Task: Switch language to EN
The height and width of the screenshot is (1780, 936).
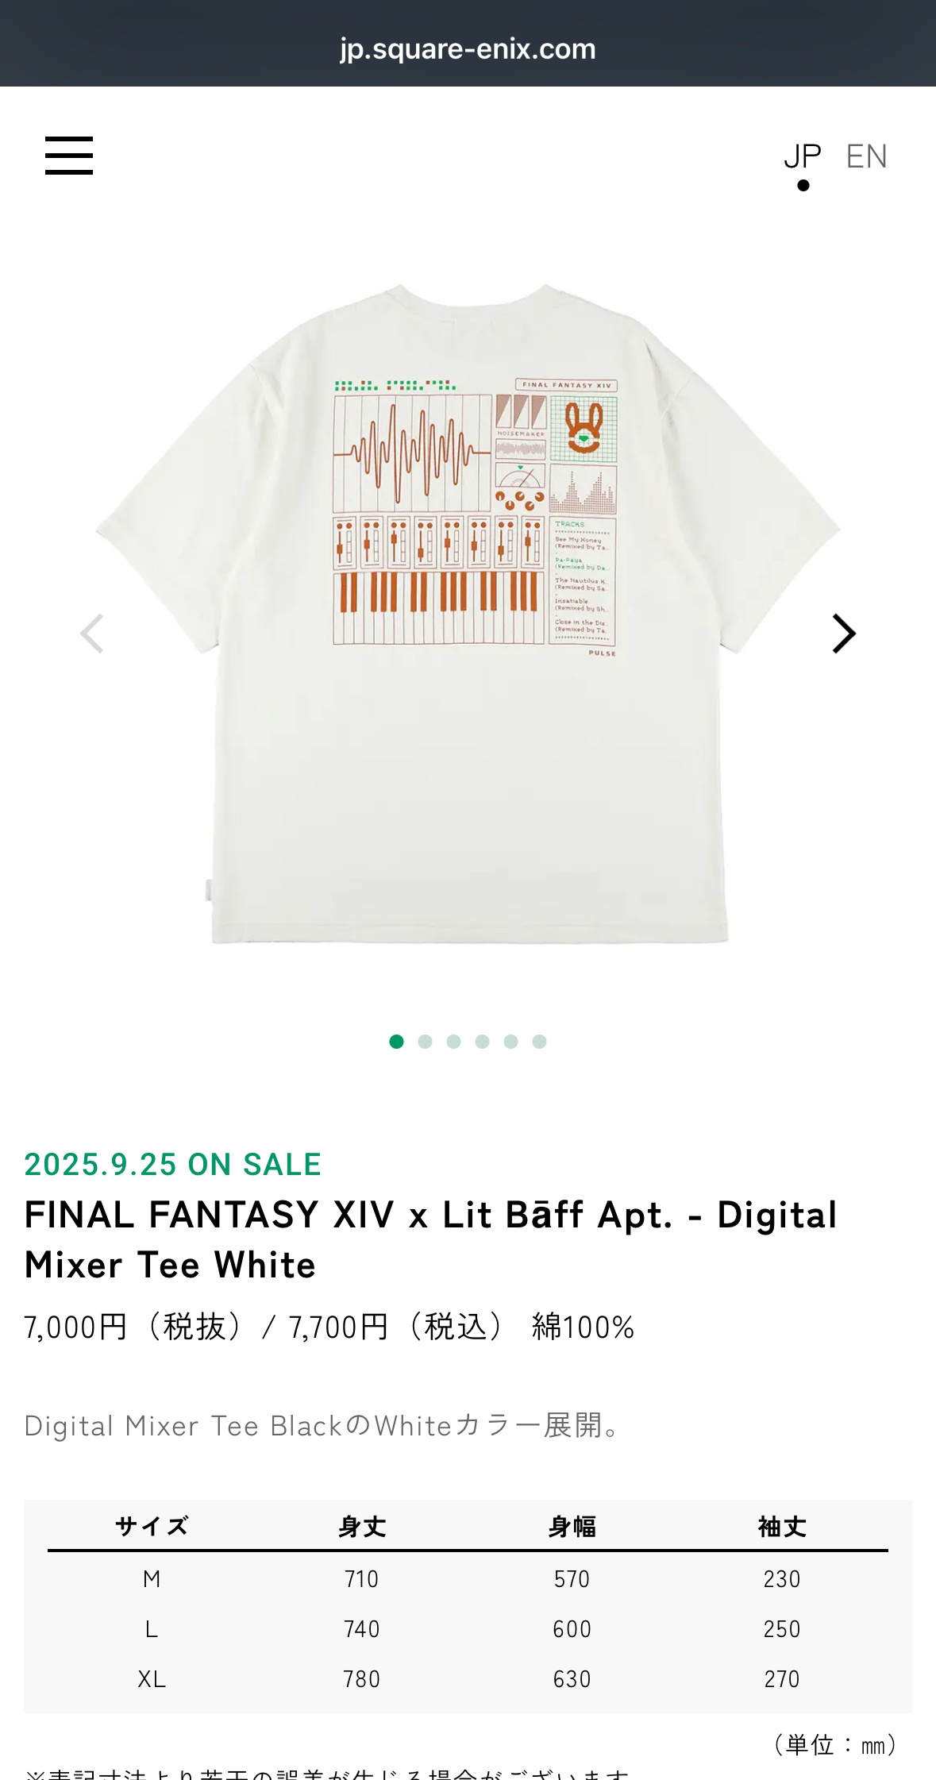Action: (866, 156)
